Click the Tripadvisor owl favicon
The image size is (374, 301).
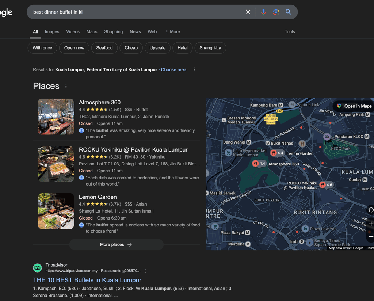pyautogui.click(x=38, y=268)
